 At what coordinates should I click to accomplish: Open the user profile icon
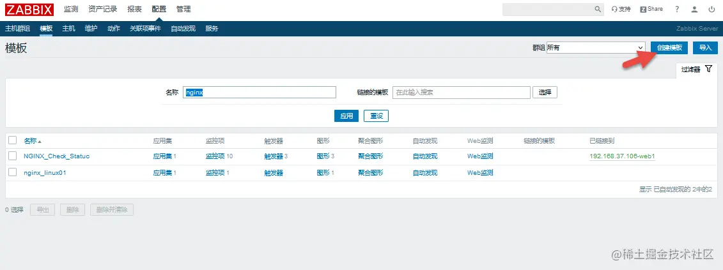tap(694, 9)
